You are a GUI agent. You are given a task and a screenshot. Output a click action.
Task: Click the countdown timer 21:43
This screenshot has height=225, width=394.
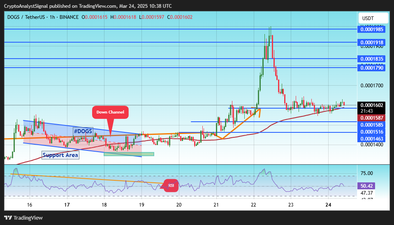point(367,111)
